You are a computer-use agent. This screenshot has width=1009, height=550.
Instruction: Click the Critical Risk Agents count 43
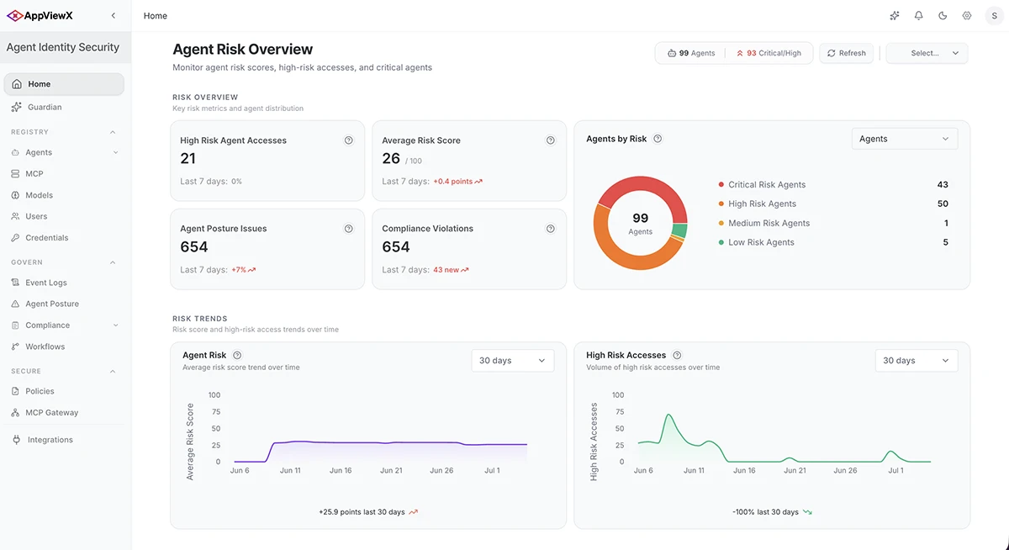(x=943, y=184)
